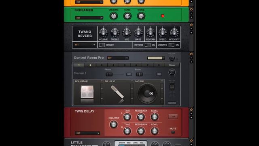Select channel tab 5 in Control Room Pro
259x146 pixels.
[x=125, y=65]
